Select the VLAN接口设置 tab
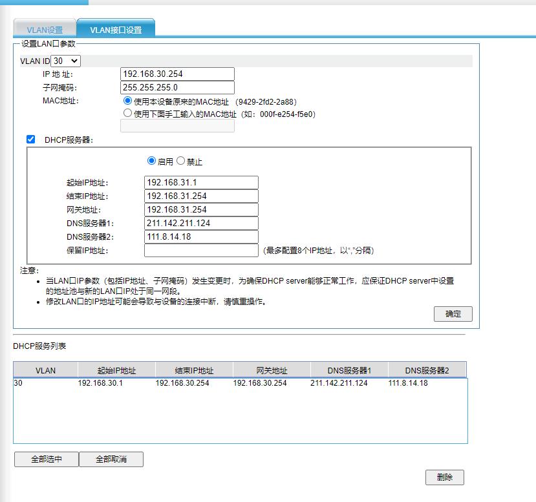The width and height of the screenshot is (536, 502). (x=116, y=28)
